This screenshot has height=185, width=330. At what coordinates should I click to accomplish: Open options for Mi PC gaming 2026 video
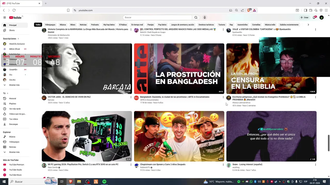tap(131, 165)
